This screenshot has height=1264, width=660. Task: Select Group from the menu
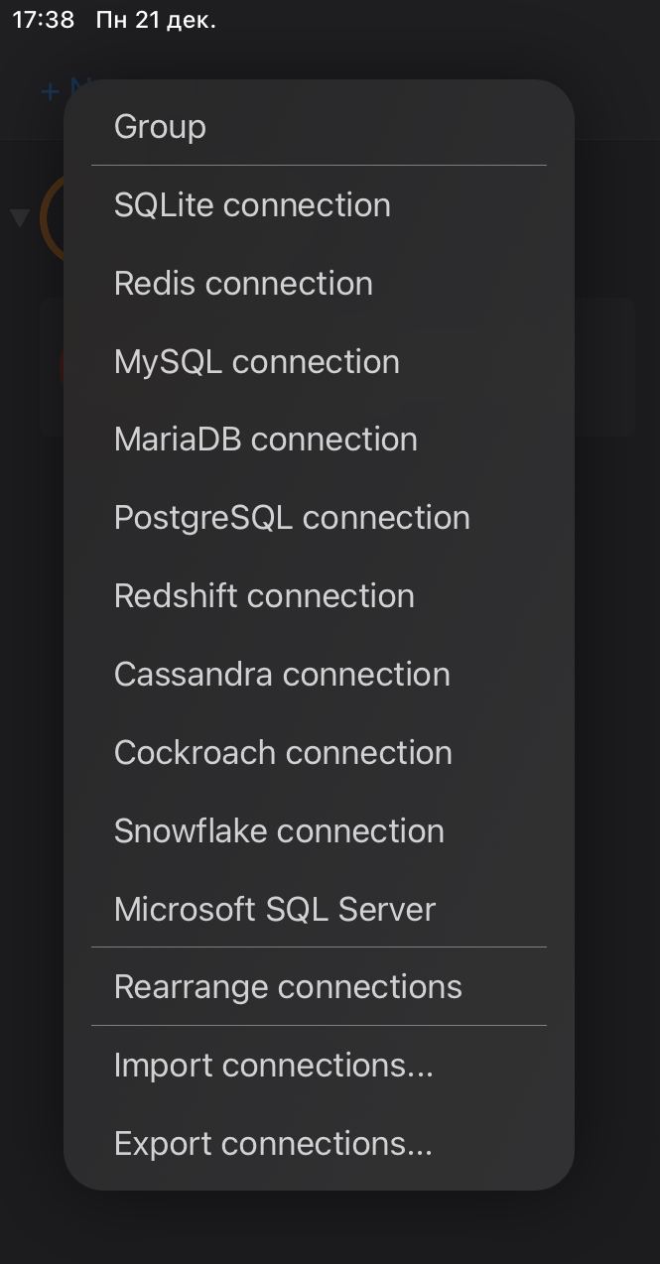(319, 126)
